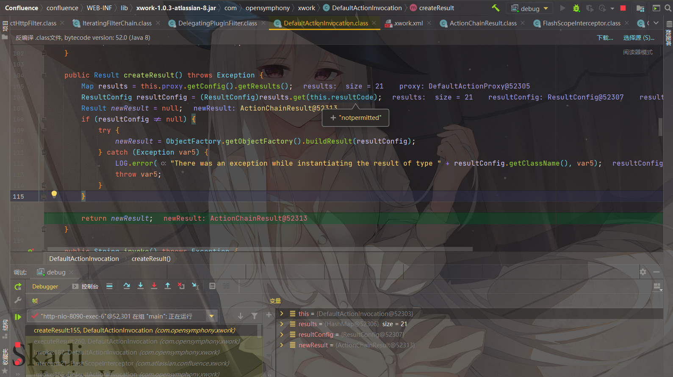Click the WEB-INF breadcrumb
Viewport: 673px width, 377px height.
(99, 8)
